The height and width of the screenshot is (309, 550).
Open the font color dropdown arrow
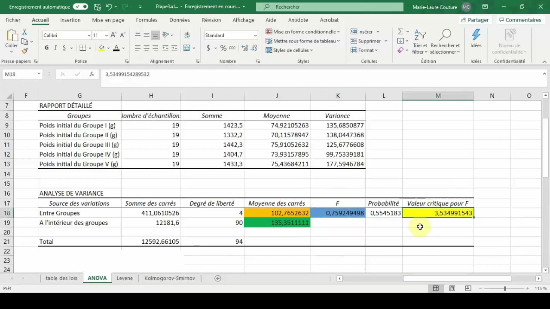123,48
